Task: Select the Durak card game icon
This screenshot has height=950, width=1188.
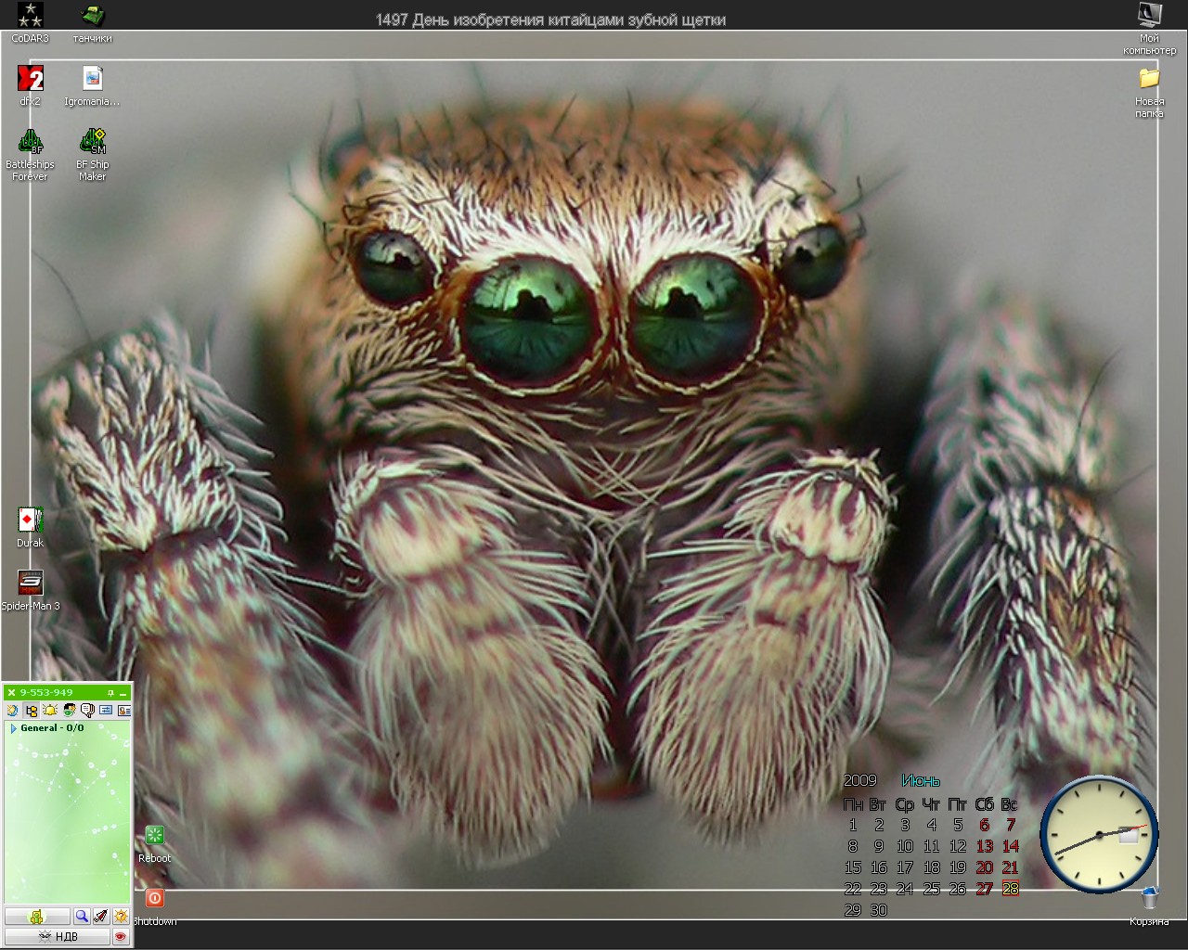Action: (30, 527)
